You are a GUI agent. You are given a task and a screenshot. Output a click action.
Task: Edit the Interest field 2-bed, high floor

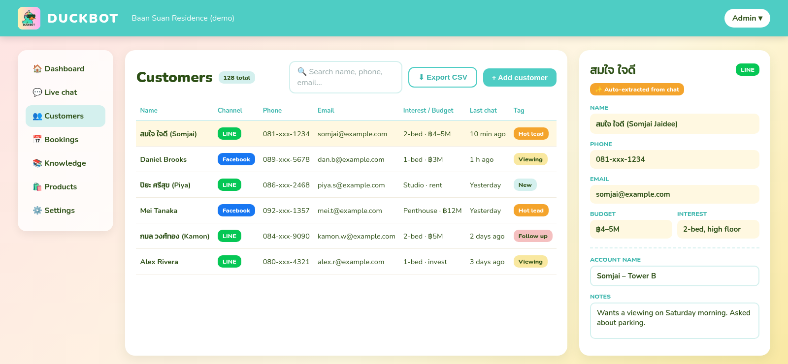pos(718,229)
